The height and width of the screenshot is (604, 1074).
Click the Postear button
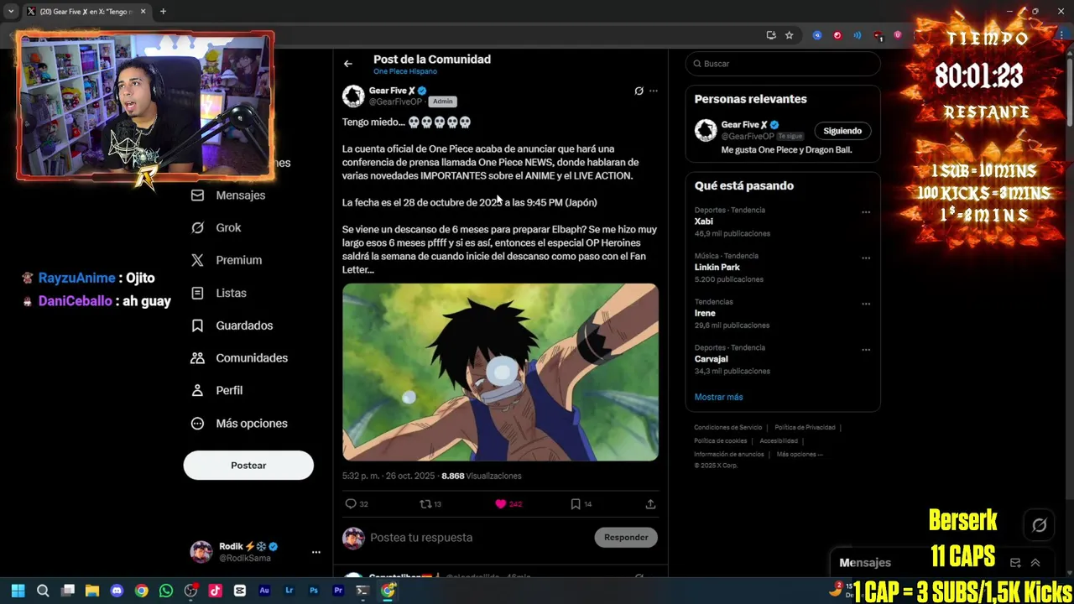(248, 466)
